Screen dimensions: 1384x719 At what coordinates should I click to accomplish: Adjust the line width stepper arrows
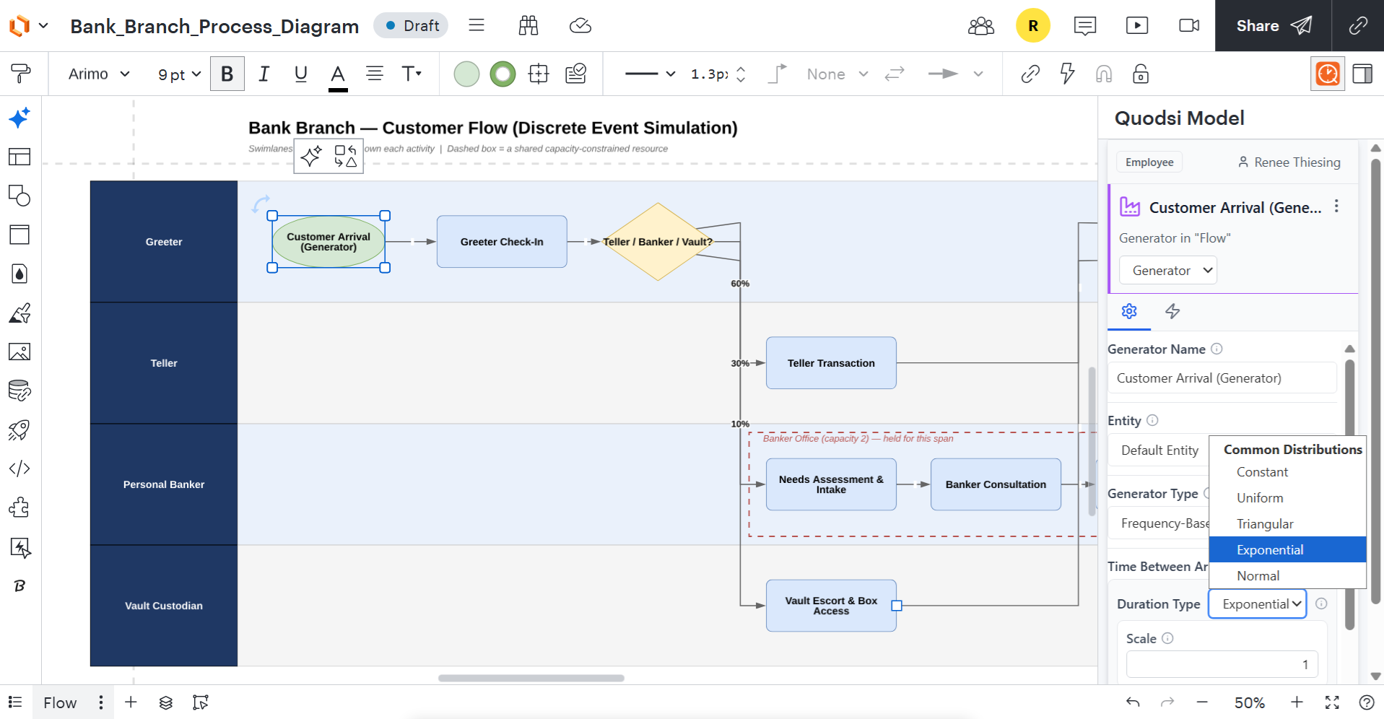(x=741, y=74)
